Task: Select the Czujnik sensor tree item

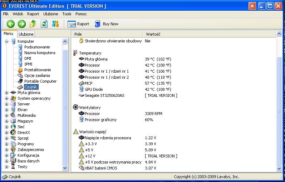Action: click(x=31, y=87)
